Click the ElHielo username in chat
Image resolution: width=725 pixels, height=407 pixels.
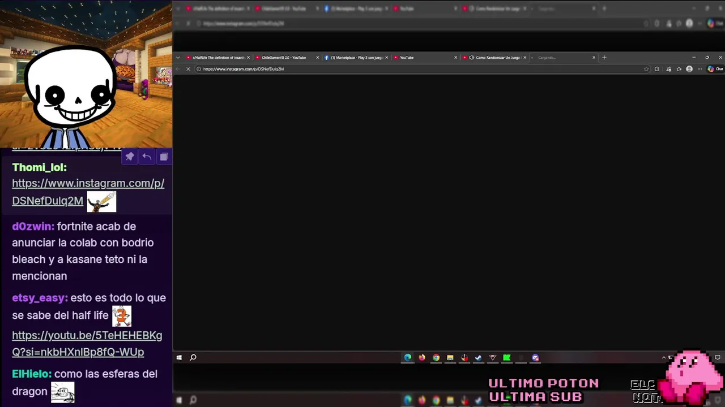pyautogui.click(x=32, y=374)
